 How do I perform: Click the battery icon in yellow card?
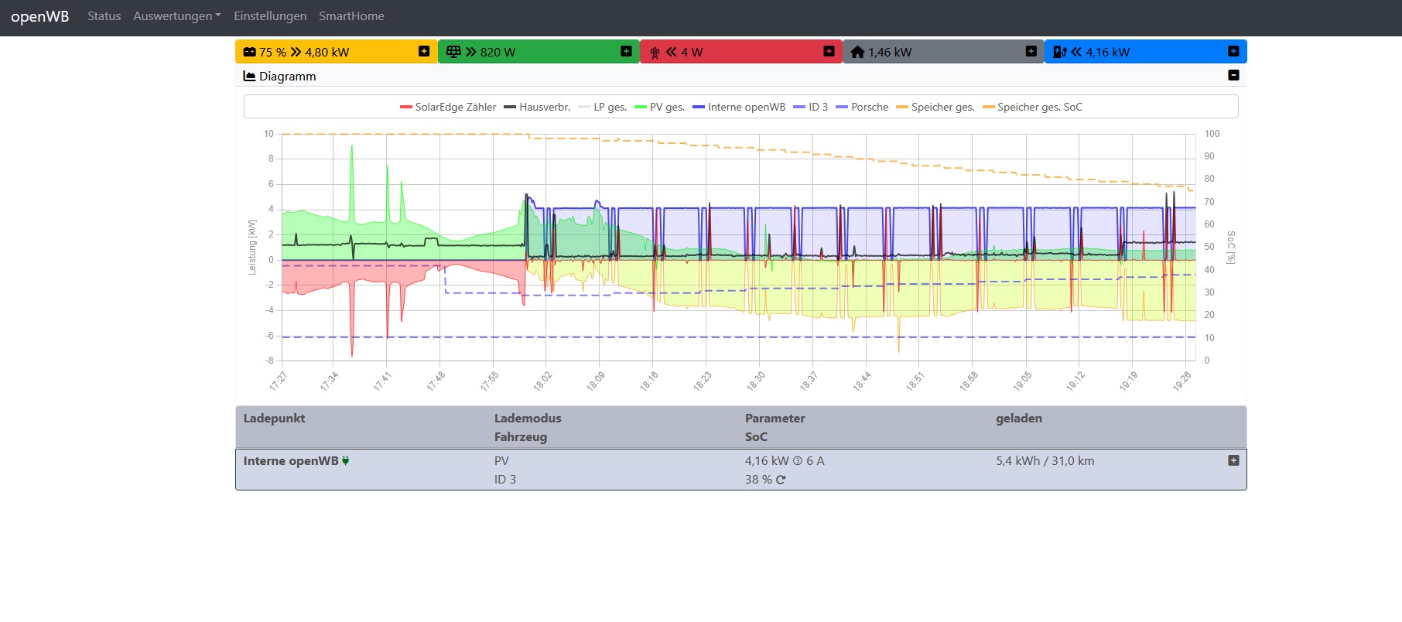pyautogui.click(x=249, y=52)
